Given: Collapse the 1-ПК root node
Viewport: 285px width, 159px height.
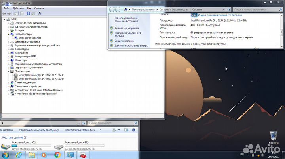Looking at the screenshot, I should tap(4, 19).
